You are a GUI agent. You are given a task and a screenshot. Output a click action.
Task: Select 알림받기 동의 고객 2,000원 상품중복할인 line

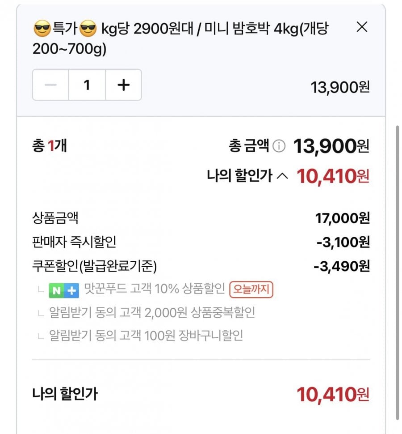(152, 313)
